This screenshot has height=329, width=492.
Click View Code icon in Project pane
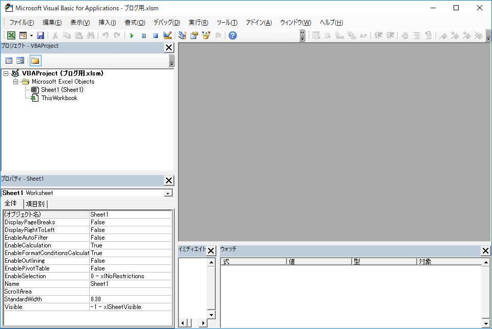[9, 61]
